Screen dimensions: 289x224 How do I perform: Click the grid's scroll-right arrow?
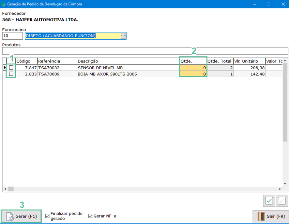click(x=280, y=189)
